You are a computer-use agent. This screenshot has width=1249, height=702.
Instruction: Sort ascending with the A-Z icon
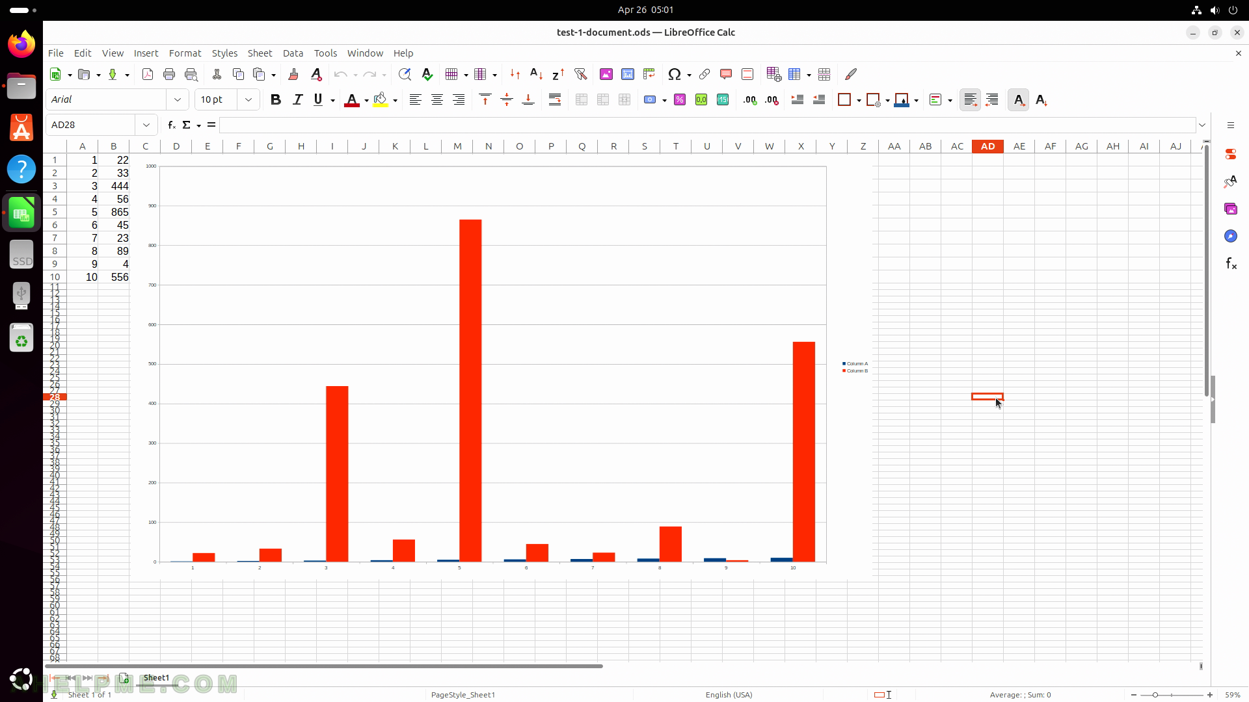coord(536,74)
